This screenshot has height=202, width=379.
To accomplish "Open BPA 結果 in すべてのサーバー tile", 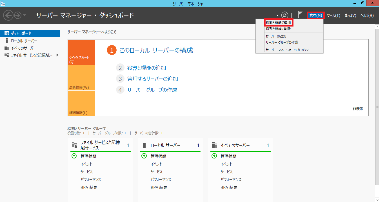I will pyautogui.click(x=229, y=188).
